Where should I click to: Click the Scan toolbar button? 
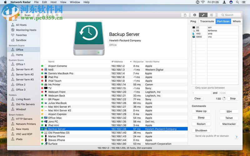[x=27, y=15]
